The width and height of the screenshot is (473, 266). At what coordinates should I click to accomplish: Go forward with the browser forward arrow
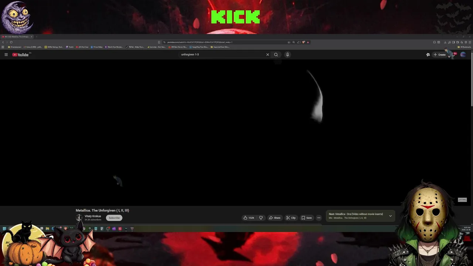[x=7, y=42]
